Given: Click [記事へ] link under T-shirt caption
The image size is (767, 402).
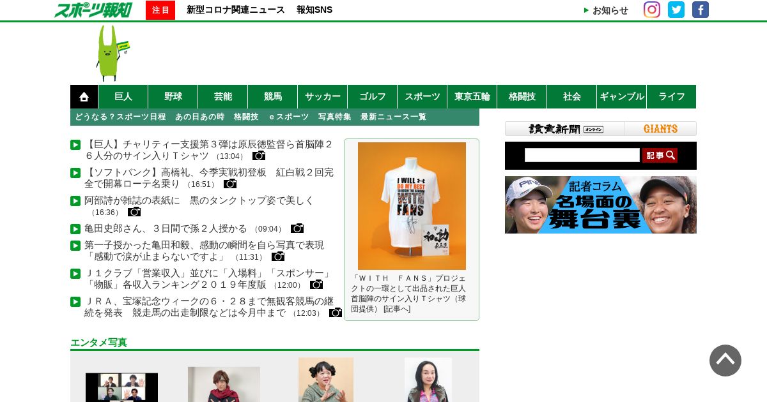Looking at the screenshot, I should point(397,309).
